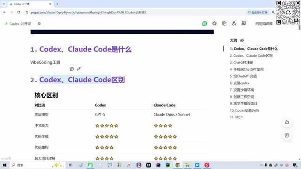Go to outline item 9. 跑学生错误项目
The image size is (301, 169).
click(x=244, y=103)
